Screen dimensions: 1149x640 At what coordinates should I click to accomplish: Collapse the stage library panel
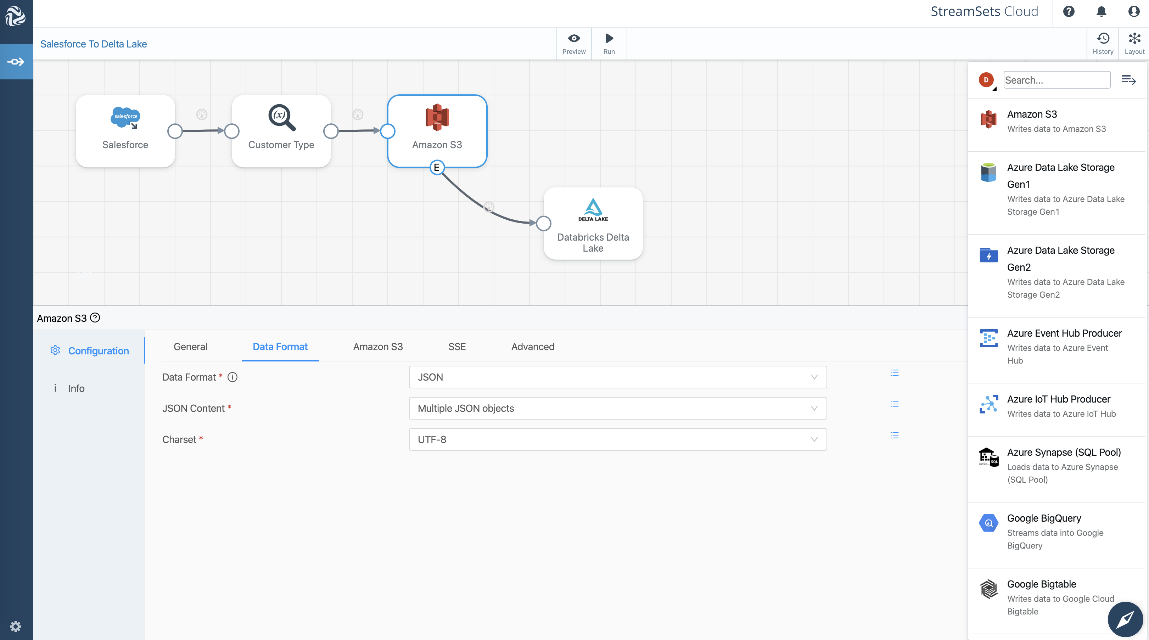point(1128,80)
